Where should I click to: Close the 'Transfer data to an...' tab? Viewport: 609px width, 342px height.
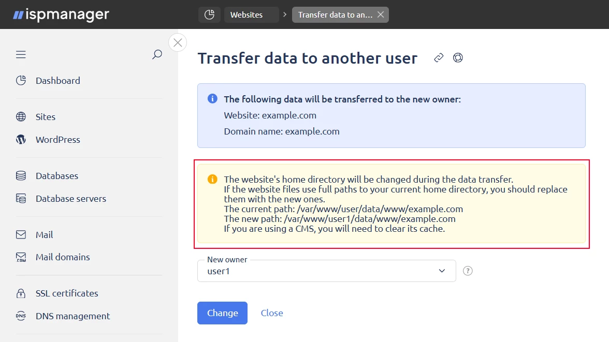(x=381, y=15)
